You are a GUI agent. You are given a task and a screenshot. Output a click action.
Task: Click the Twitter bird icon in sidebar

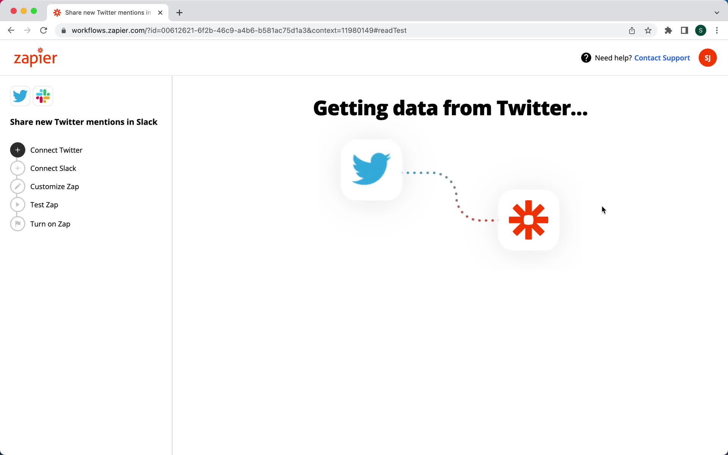click(20, 96)
